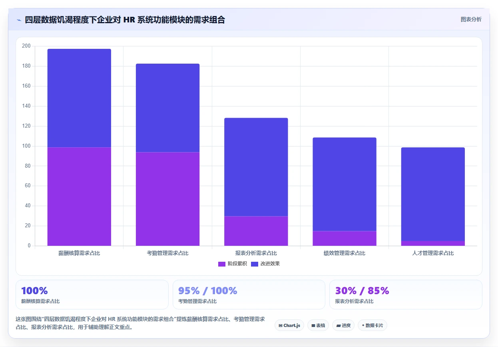Viewport: 498px width, 347px height.
Task: Click the purple segment of 考勤管理需求占比 bar
Action: point(167,199)
